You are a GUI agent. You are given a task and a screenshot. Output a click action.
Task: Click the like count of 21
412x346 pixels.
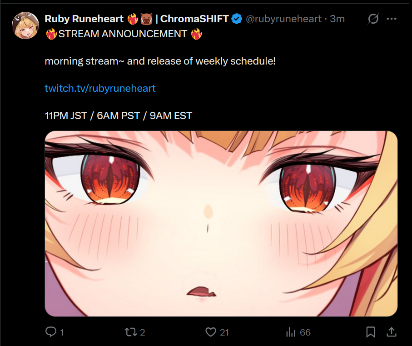pyautogui.click(x=224, y=333)
